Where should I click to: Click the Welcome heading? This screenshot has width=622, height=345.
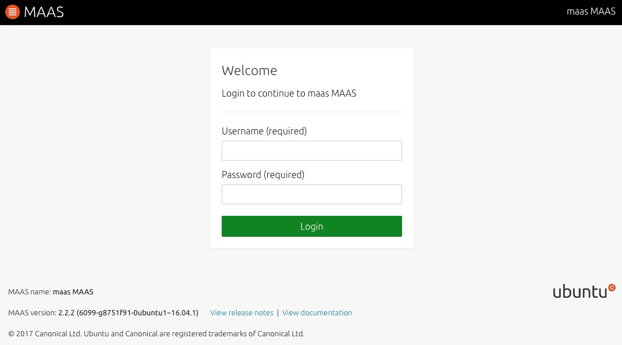(x=249, y=70)
